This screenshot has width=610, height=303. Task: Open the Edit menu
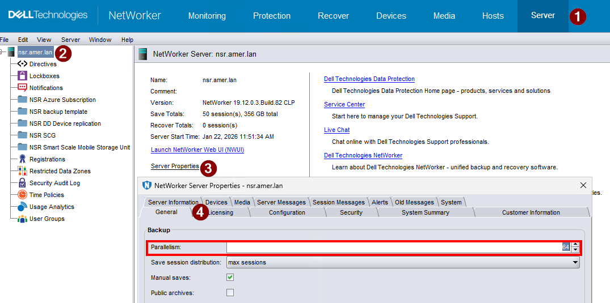click(23, 40)
